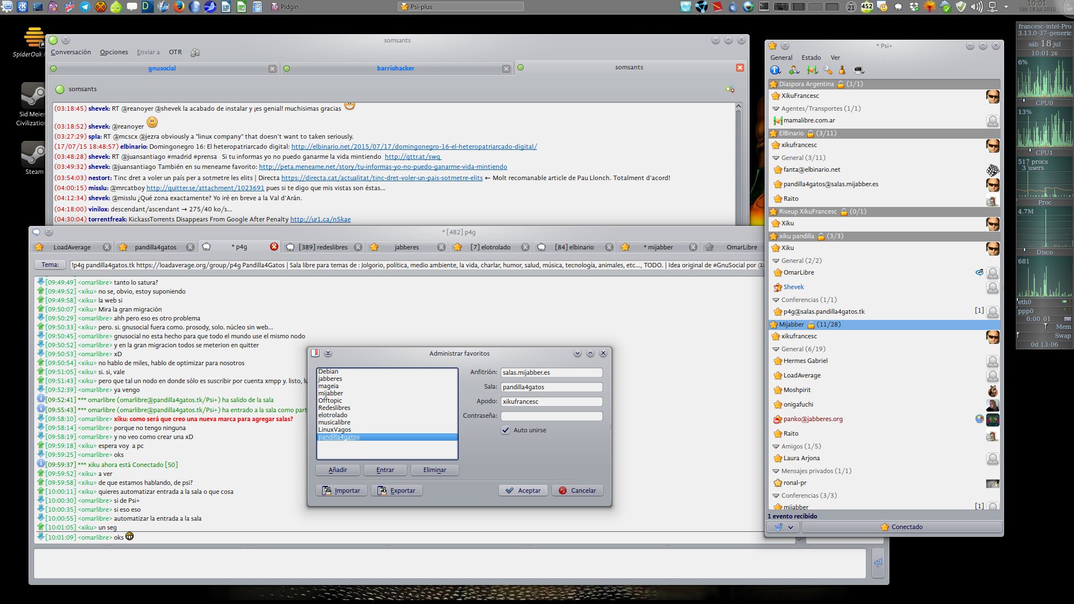Click the send arrow icon beside message box
The height and width of the screenshot is (604, 1074).
click(x=878, y=563)
